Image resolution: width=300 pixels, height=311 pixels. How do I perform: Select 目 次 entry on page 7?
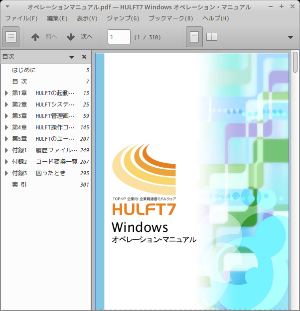click(x=46, y=81)
